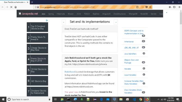Open ad Cheap Stocks to Buy Now

[x=37, y=49]
